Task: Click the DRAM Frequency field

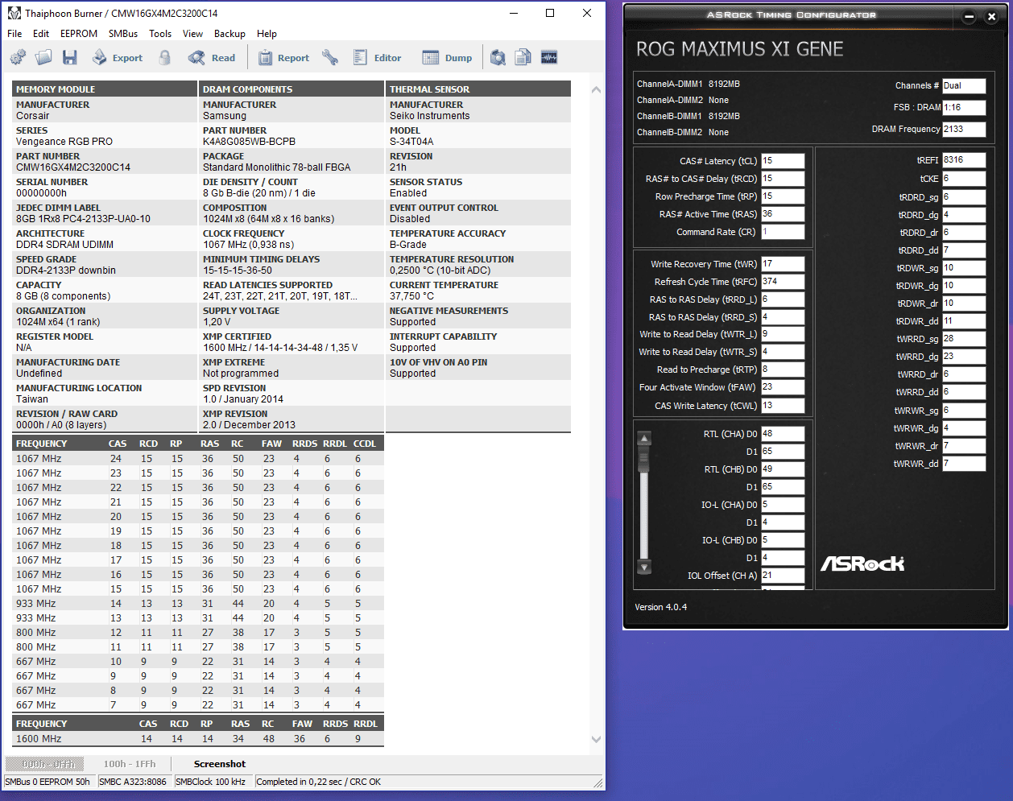Action: click(x=964, y=129)
